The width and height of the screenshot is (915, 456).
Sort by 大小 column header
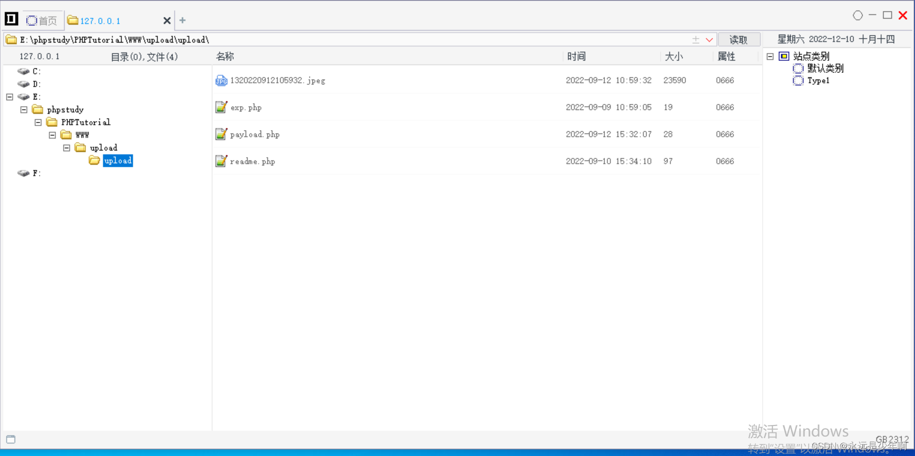[x=673, y=56]
